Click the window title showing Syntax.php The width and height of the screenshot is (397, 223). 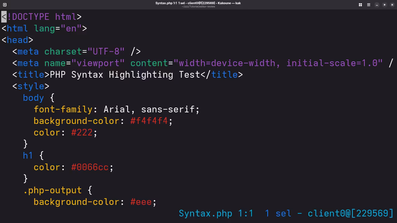198,3
